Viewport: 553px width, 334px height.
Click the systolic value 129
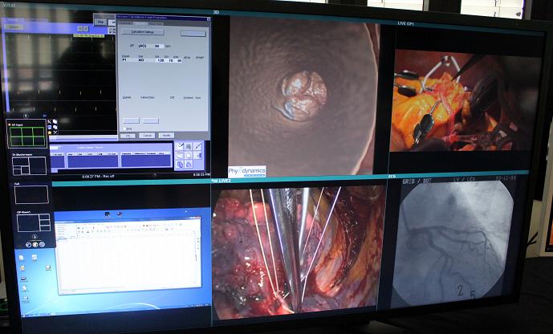pyautogui.click(x=161, y=61)
